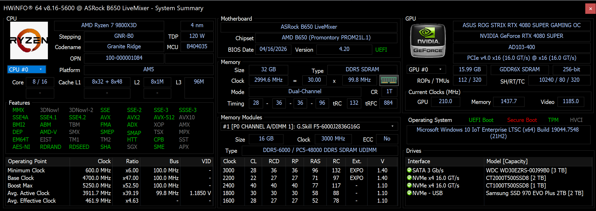Click the AMD Ryzen 7 9800X3D name field

coord(109,25)
